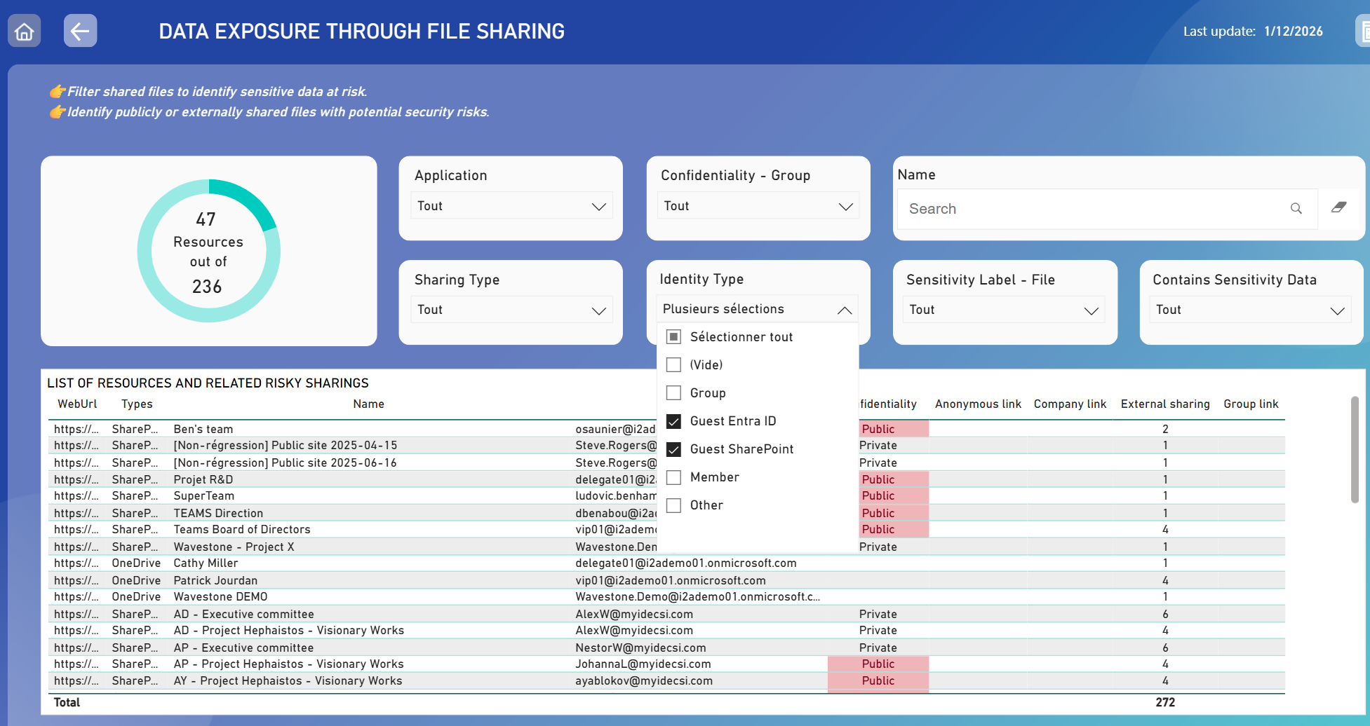The height and width of the screenshot is (726, 1370).
Task: Check the Group identity type checkbox
Action: 673,393
